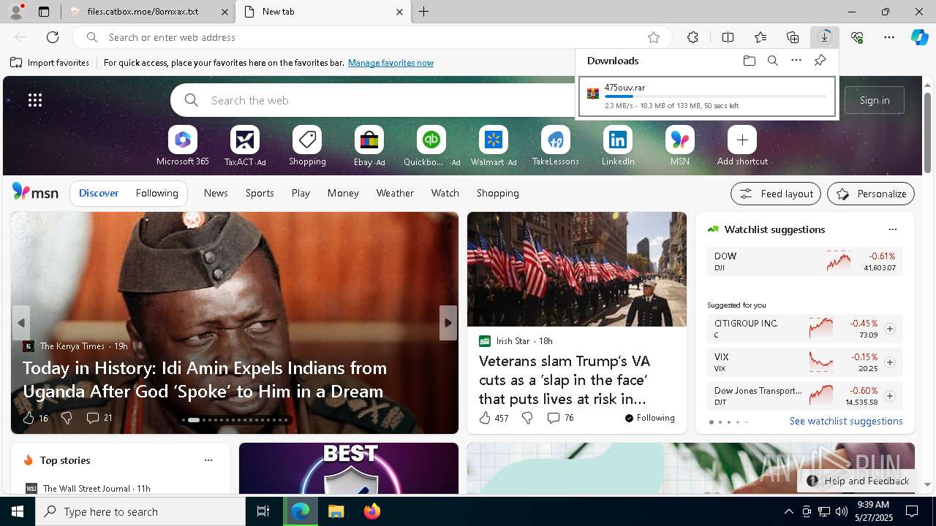Open profile avatar icon
Viewport: 936px width, 526px height.
[x=15, y=12]
